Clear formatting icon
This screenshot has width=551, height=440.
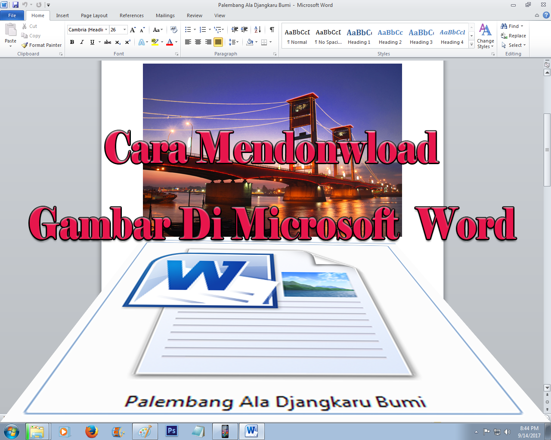(x=174, y=30)
